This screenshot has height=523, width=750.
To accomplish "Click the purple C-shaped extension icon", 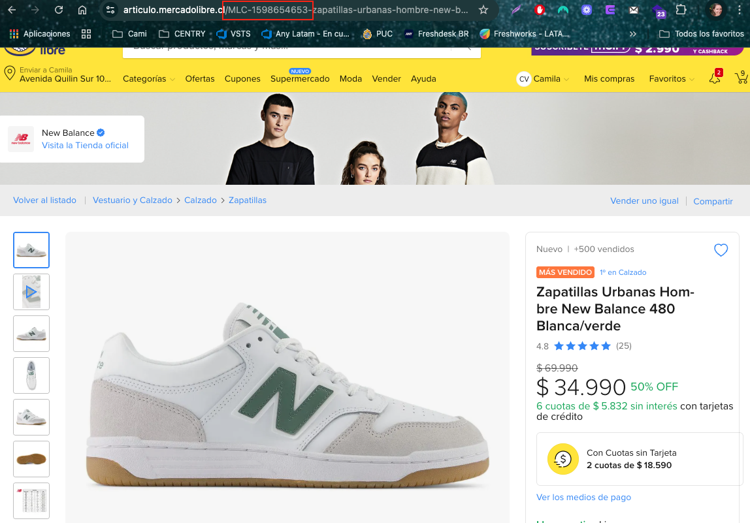I will pyautogui.click(x=610, y=10).
